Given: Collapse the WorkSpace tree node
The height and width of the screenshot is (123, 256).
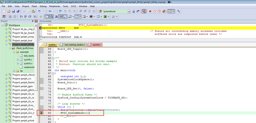Looking at the screenshot, I should (3, 25).
